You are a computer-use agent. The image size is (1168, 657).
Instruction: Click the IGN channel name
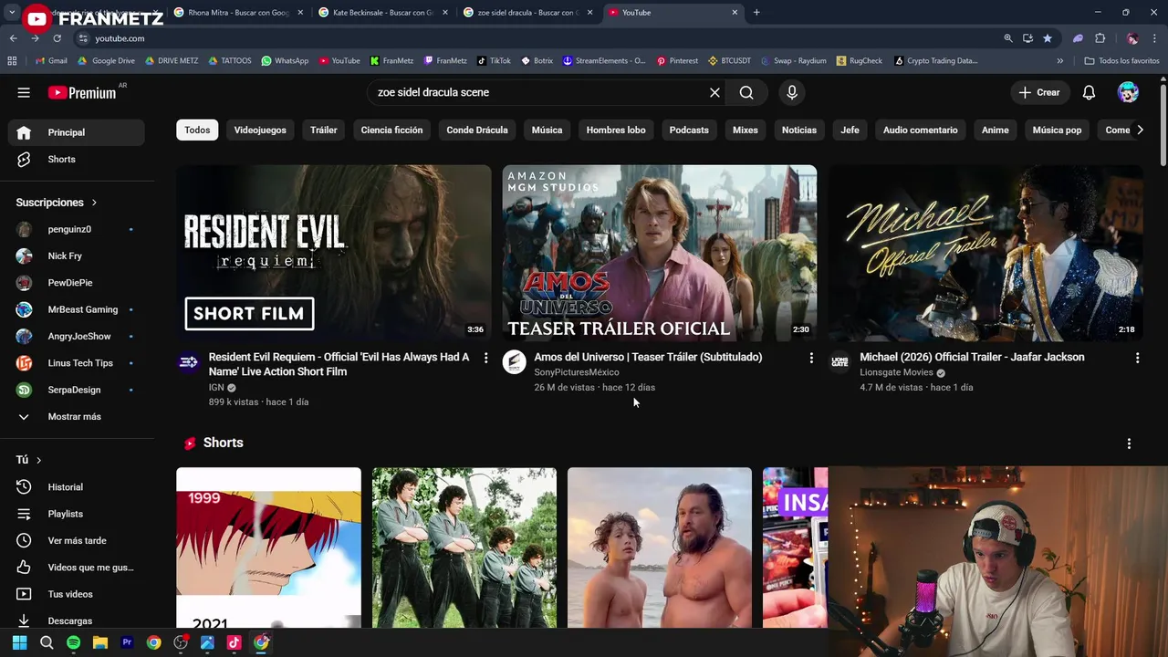click(216, 387)
